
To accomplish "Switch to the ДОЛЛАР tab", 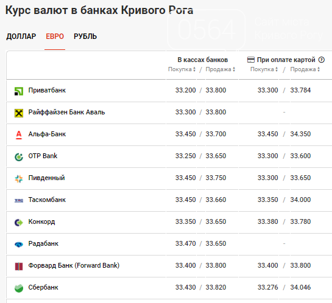I will point(21,37).
